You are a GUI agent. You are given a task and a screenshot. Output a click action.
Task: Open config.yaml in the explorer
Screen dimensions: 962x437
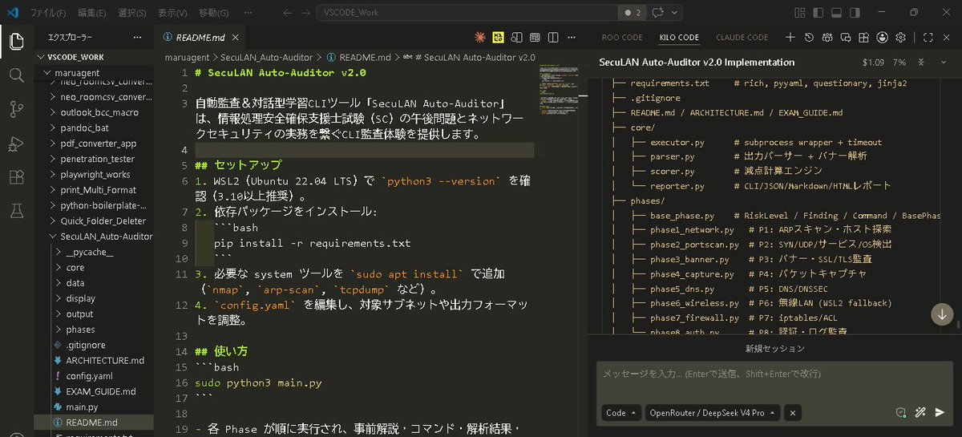tap(89, 376)
